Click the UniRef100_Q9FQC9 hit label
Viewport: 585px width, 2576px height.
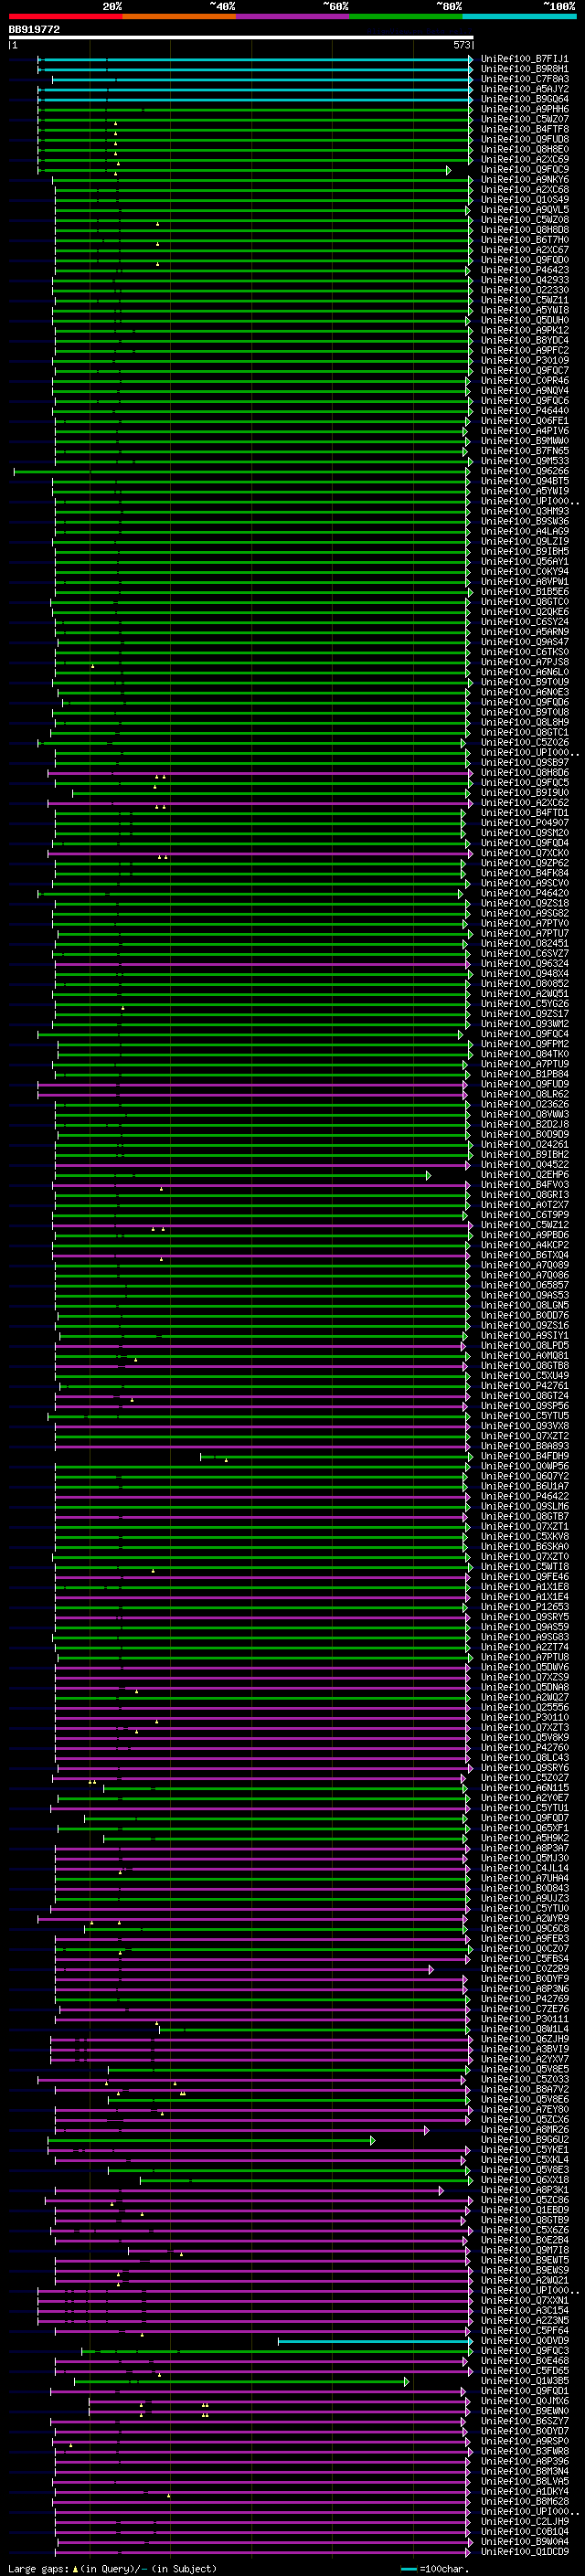pos(525,170)
